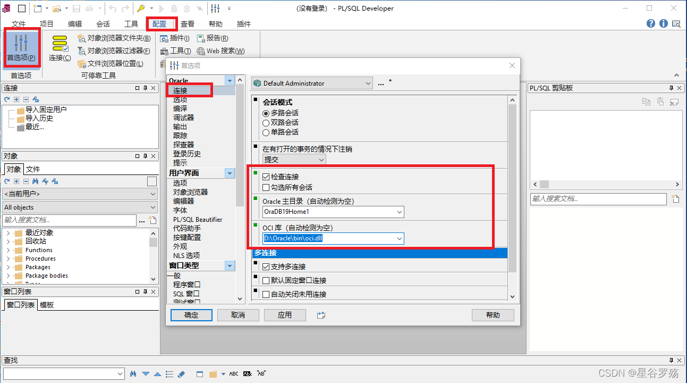Click the refresh icon in 对象 panel
Image resolution: width=687 pixels, height=383 pixels.
point(7,181)
